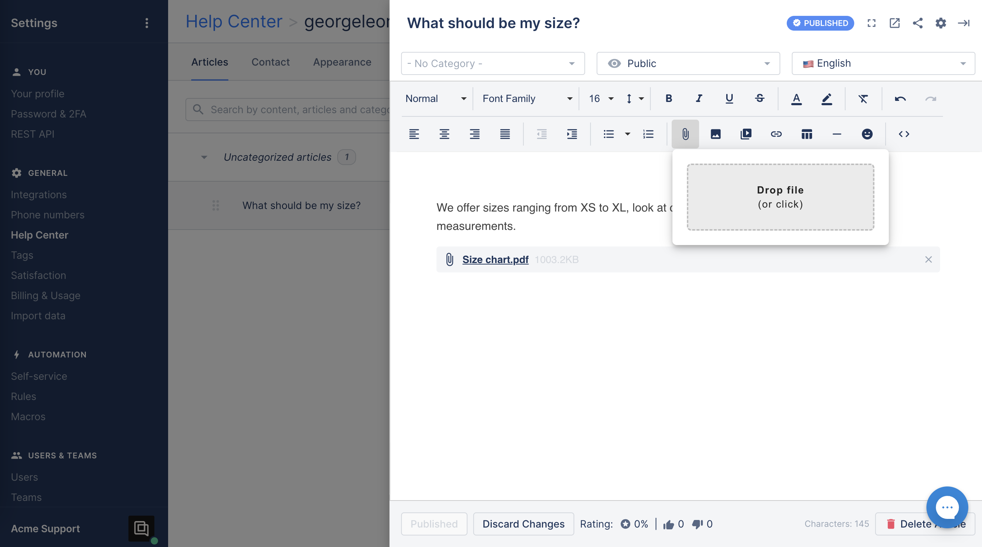Expand the English language selector
The image size is (982, 547).
pyautogui.click(x=883, y=63)
